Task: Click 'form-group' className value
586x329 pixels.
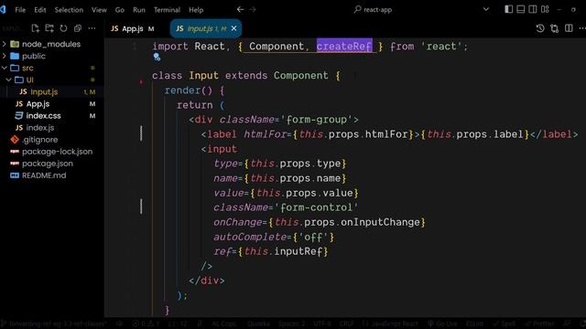Action: (316, 120)
